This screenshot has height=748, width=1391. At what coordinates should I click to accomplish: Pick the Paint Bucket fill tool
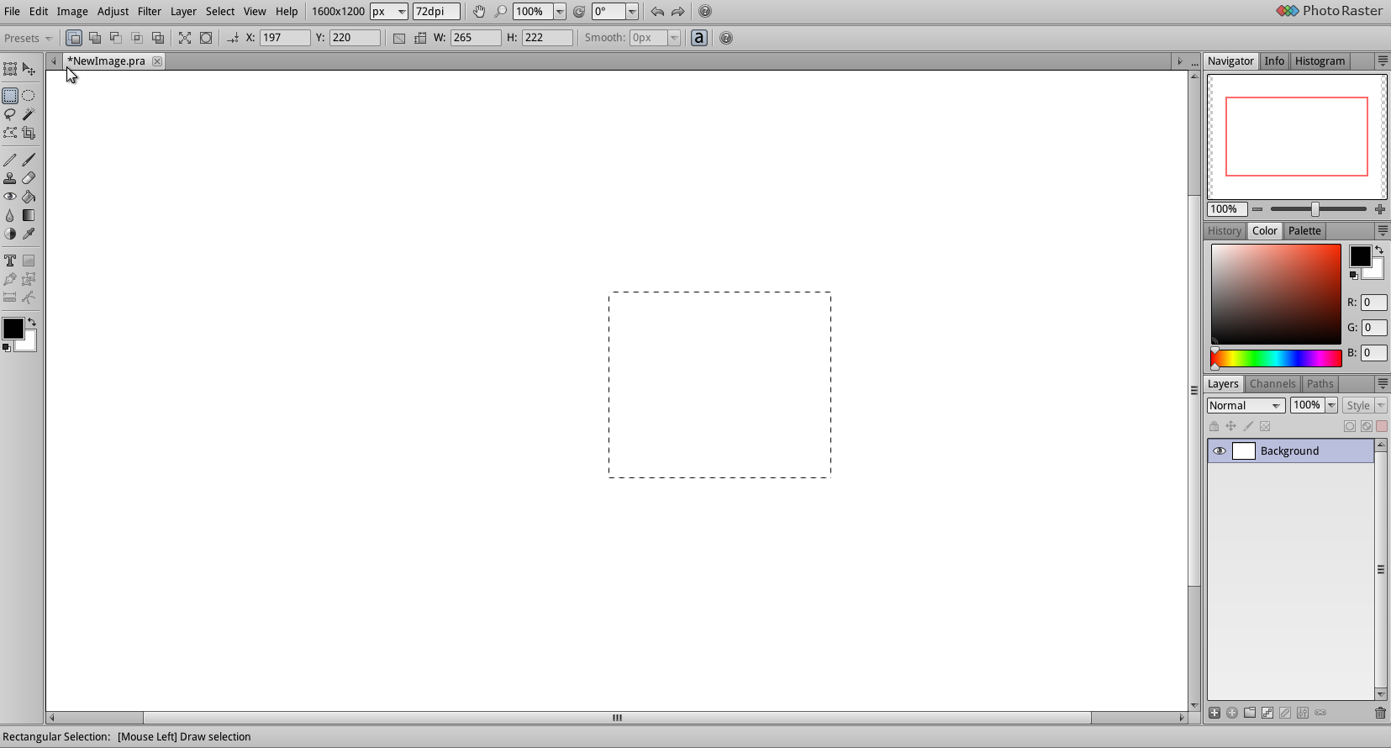click(x=29, y=197)
